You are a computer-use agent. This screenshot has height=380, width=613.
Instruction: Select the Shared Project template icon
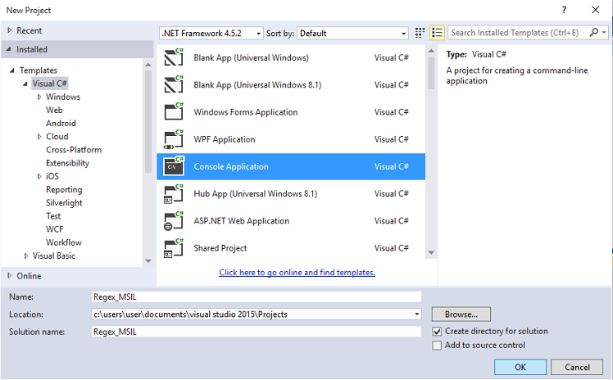tap(174, 248)
